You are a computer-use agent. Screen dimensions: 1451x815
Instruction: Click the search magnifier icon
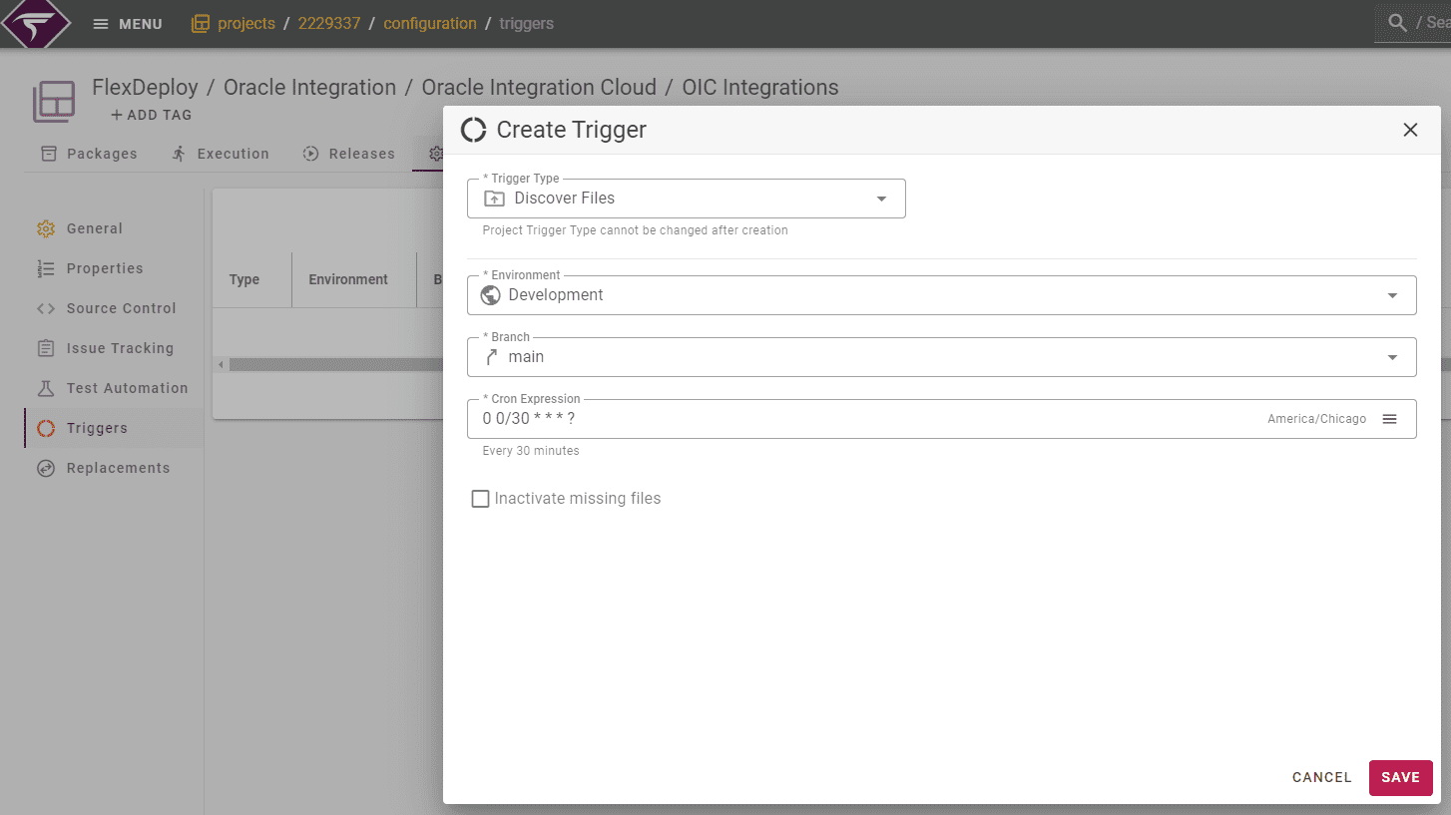pos(1398,22)
